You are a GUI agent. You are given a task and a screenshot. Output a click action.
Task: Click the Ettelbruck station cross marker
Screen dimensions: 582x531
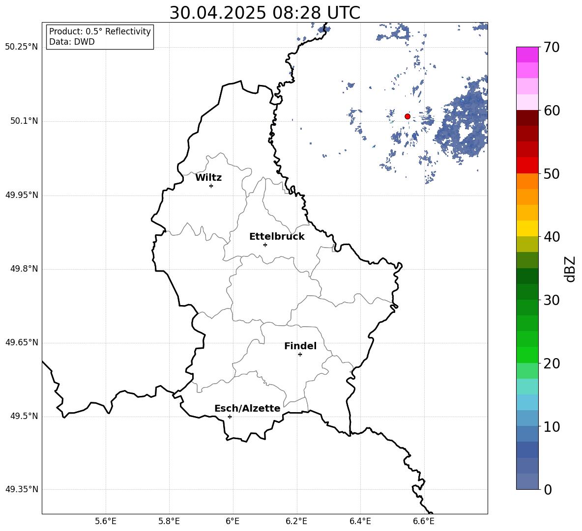point(265,245)
